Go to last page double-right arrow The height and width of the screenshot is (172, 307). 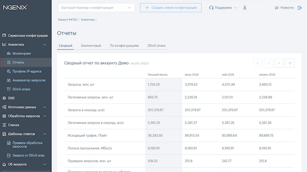290,63
